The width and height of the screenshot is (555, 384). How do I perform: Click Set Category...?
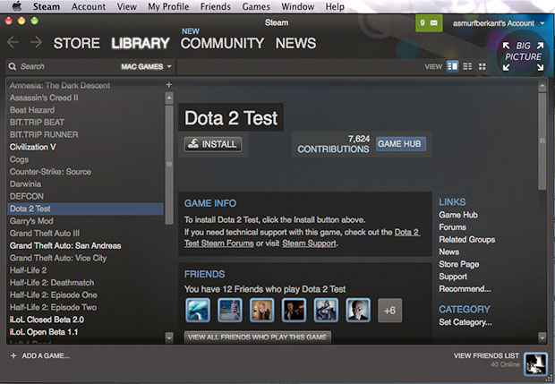[x=465, y=322]
